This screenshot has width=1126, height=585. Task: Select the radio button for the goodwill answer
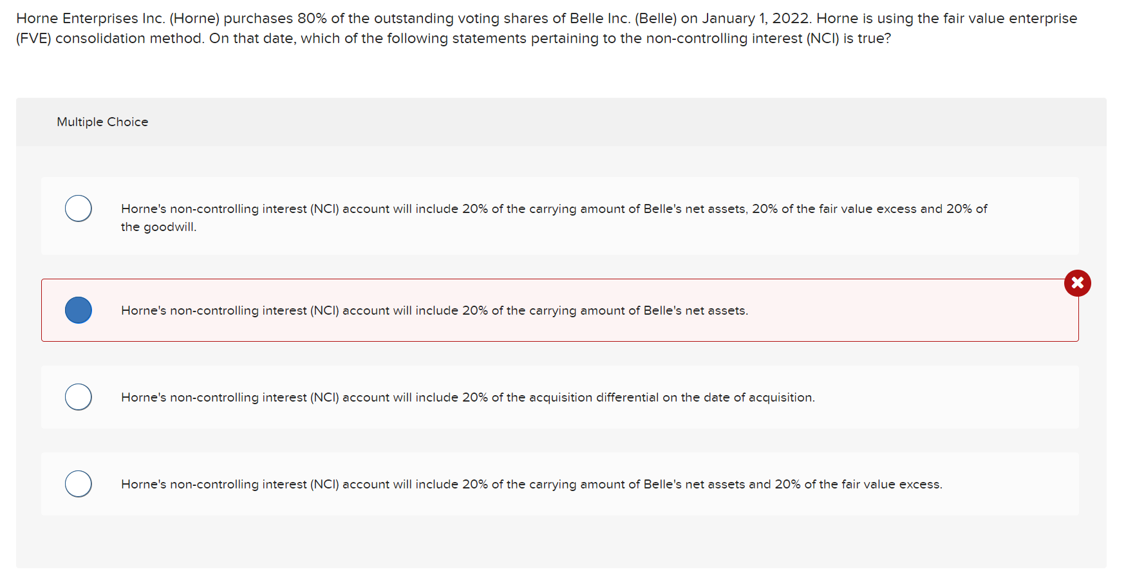[79, 209]
